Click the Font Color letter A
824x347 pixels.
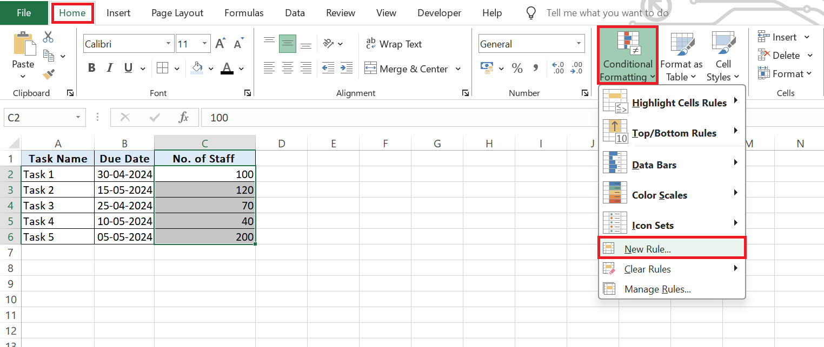pyautogui.click(x=227, y=68)
